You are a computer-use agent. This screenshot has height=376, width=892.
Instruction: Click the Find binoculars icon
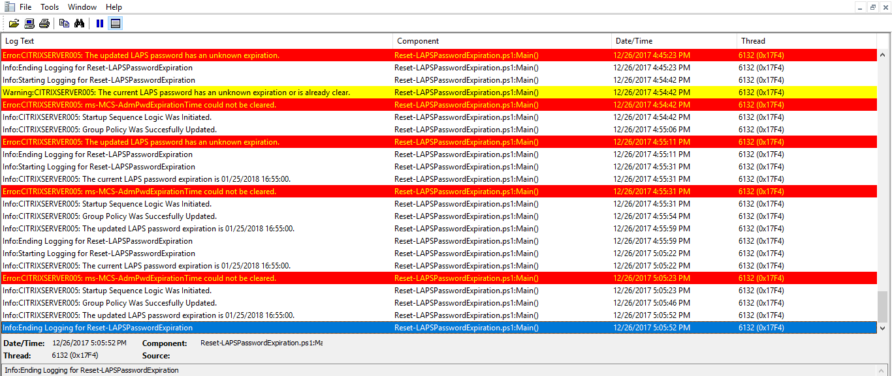80,23
